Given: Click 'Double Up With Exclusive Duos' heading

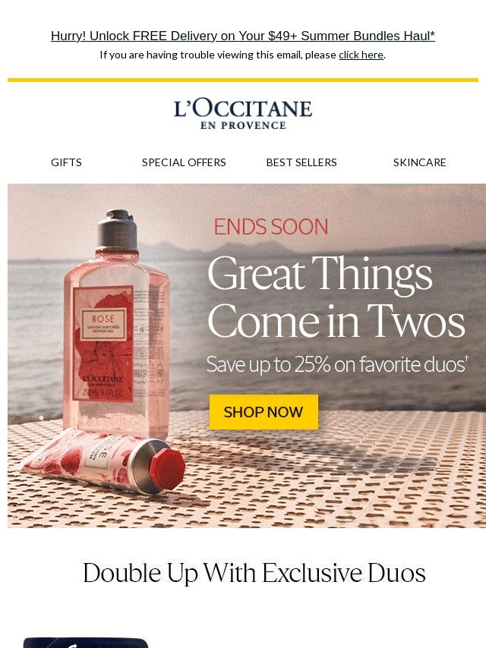Looking at the screenshot, I should (254, 573).
